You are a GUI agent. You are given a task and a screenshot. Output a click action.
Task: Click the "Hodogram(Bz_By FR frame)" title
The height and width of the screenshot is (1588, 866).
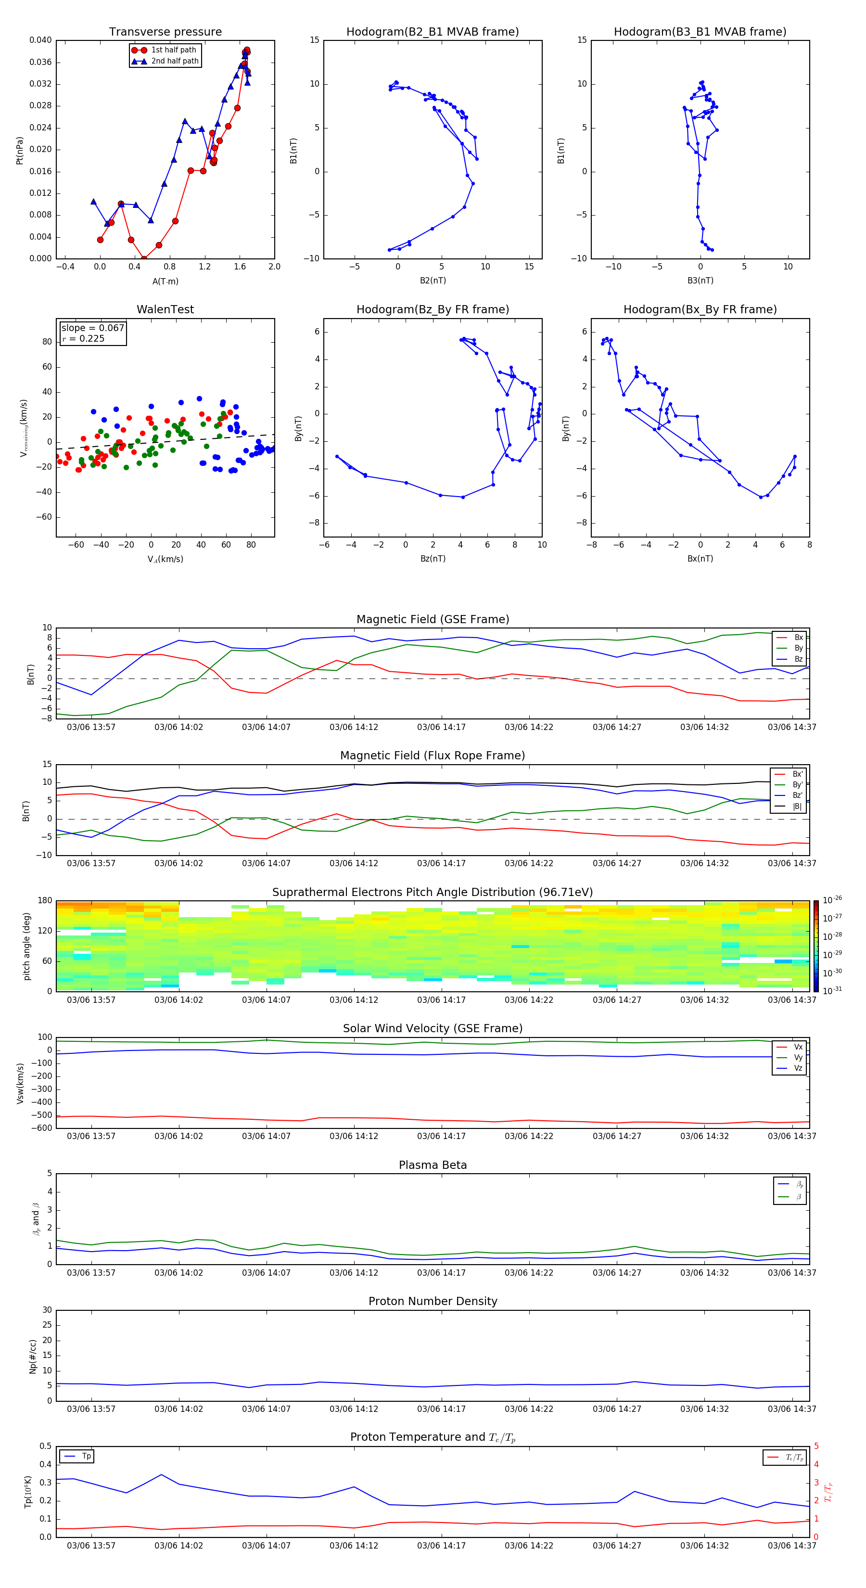coord(433,309)
